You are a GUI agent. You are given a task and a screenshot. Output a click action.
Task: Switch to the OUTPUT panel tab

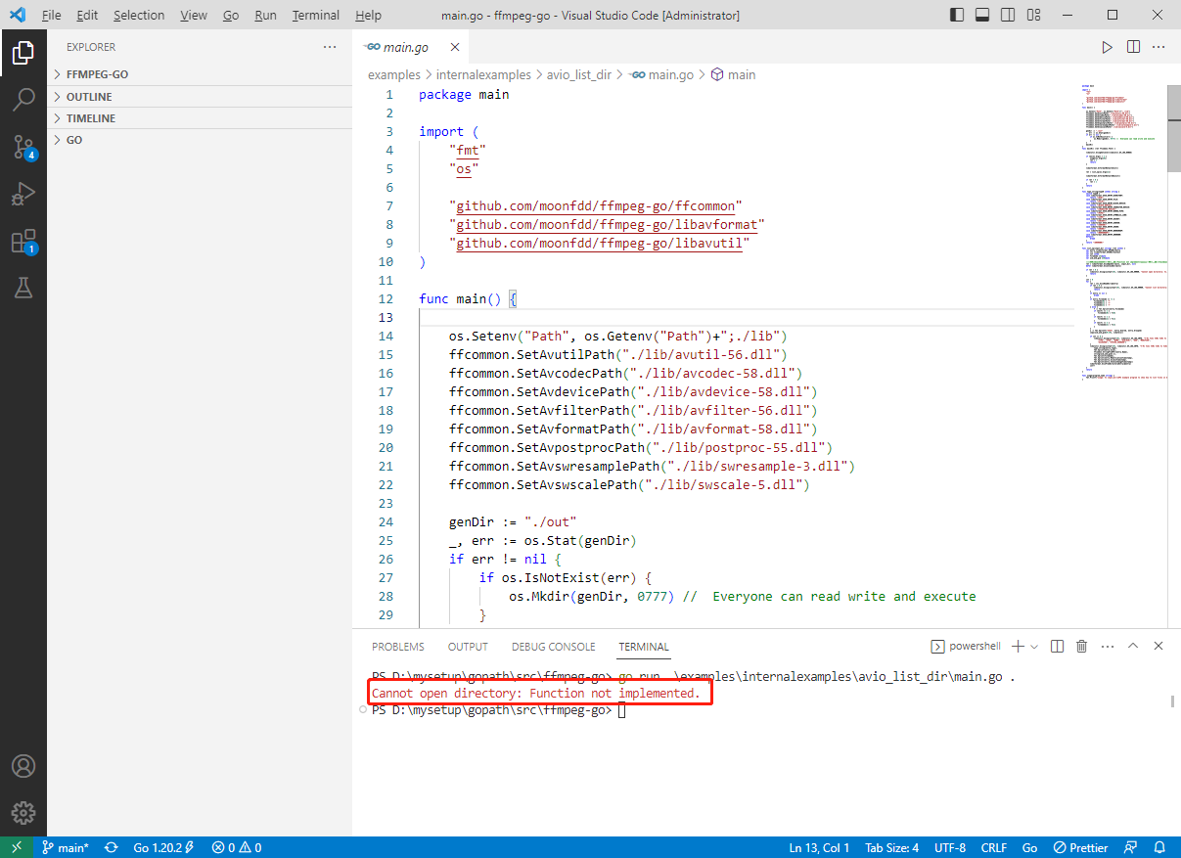point(468,647)
